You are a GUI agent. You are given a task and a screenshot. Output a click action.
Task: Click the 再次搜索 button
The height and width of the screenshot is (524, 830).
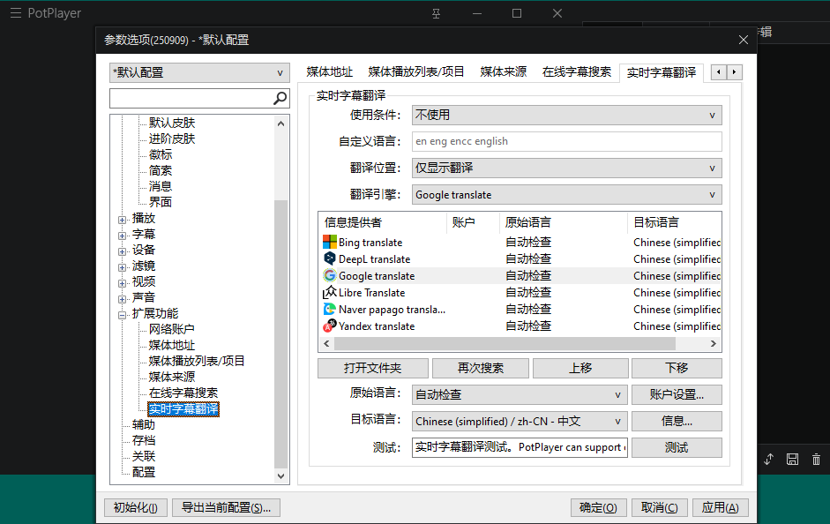click(480, 368)
